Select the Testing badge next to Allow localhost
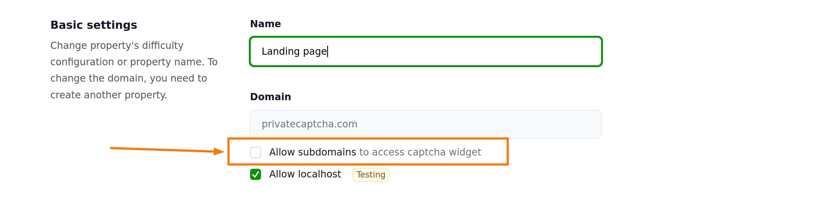The image size is (828, 200). [x=371, y=175]
